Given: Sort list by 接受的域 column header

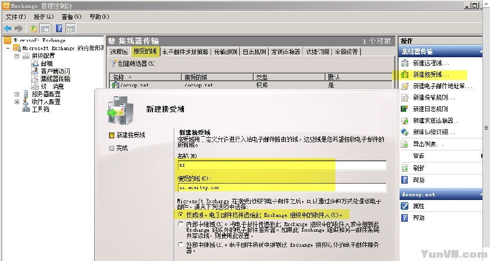Looking at the screenshot, I should coord(217,77).
